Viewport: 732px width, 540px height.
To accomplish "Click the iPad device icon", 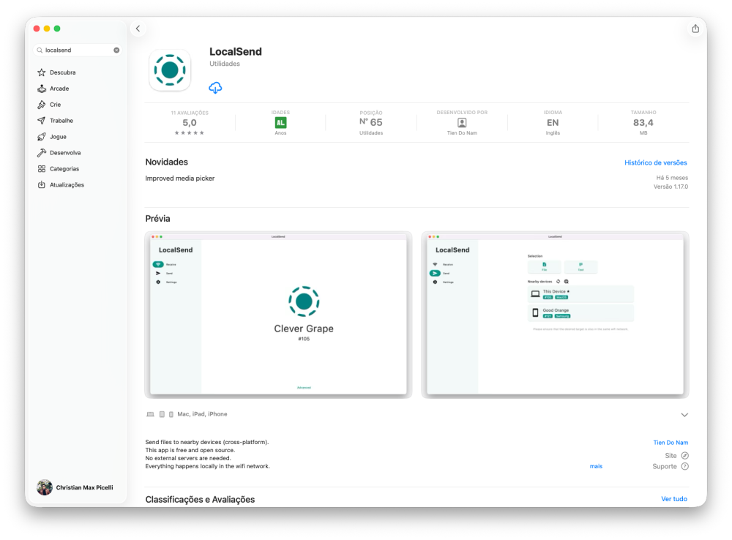I will click(x=162, y=414).
